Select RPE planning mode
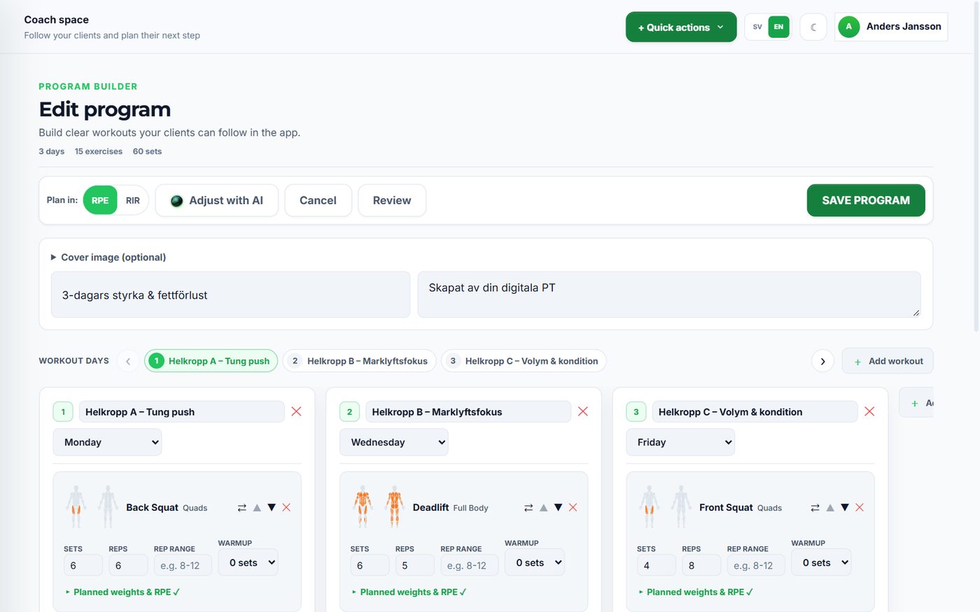This screenshot has width=980, height=612. (x=100, y=200)
